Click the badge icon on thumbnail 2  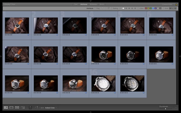click(x=57, y=35)
